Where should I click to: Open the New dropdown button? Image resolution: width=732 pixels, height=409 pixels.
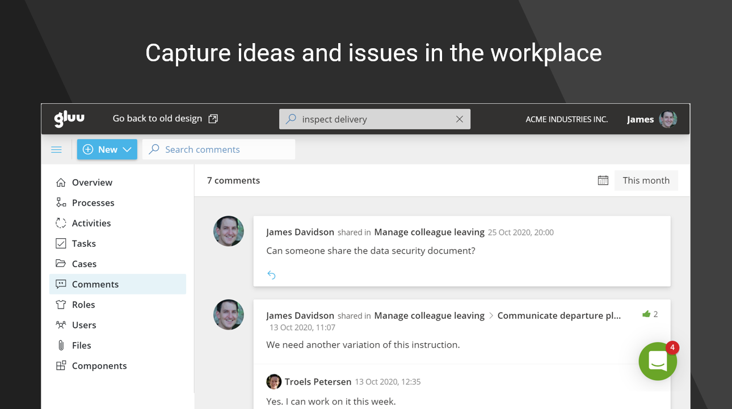click(x=107, y=150)
